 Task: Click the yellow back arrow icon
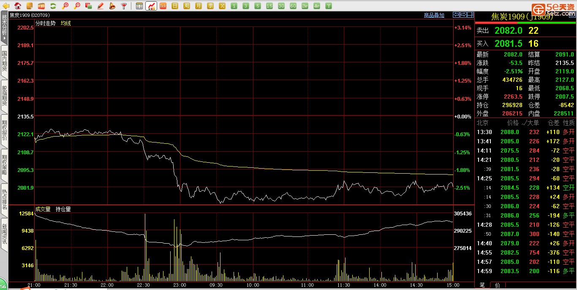pos(6,6)
